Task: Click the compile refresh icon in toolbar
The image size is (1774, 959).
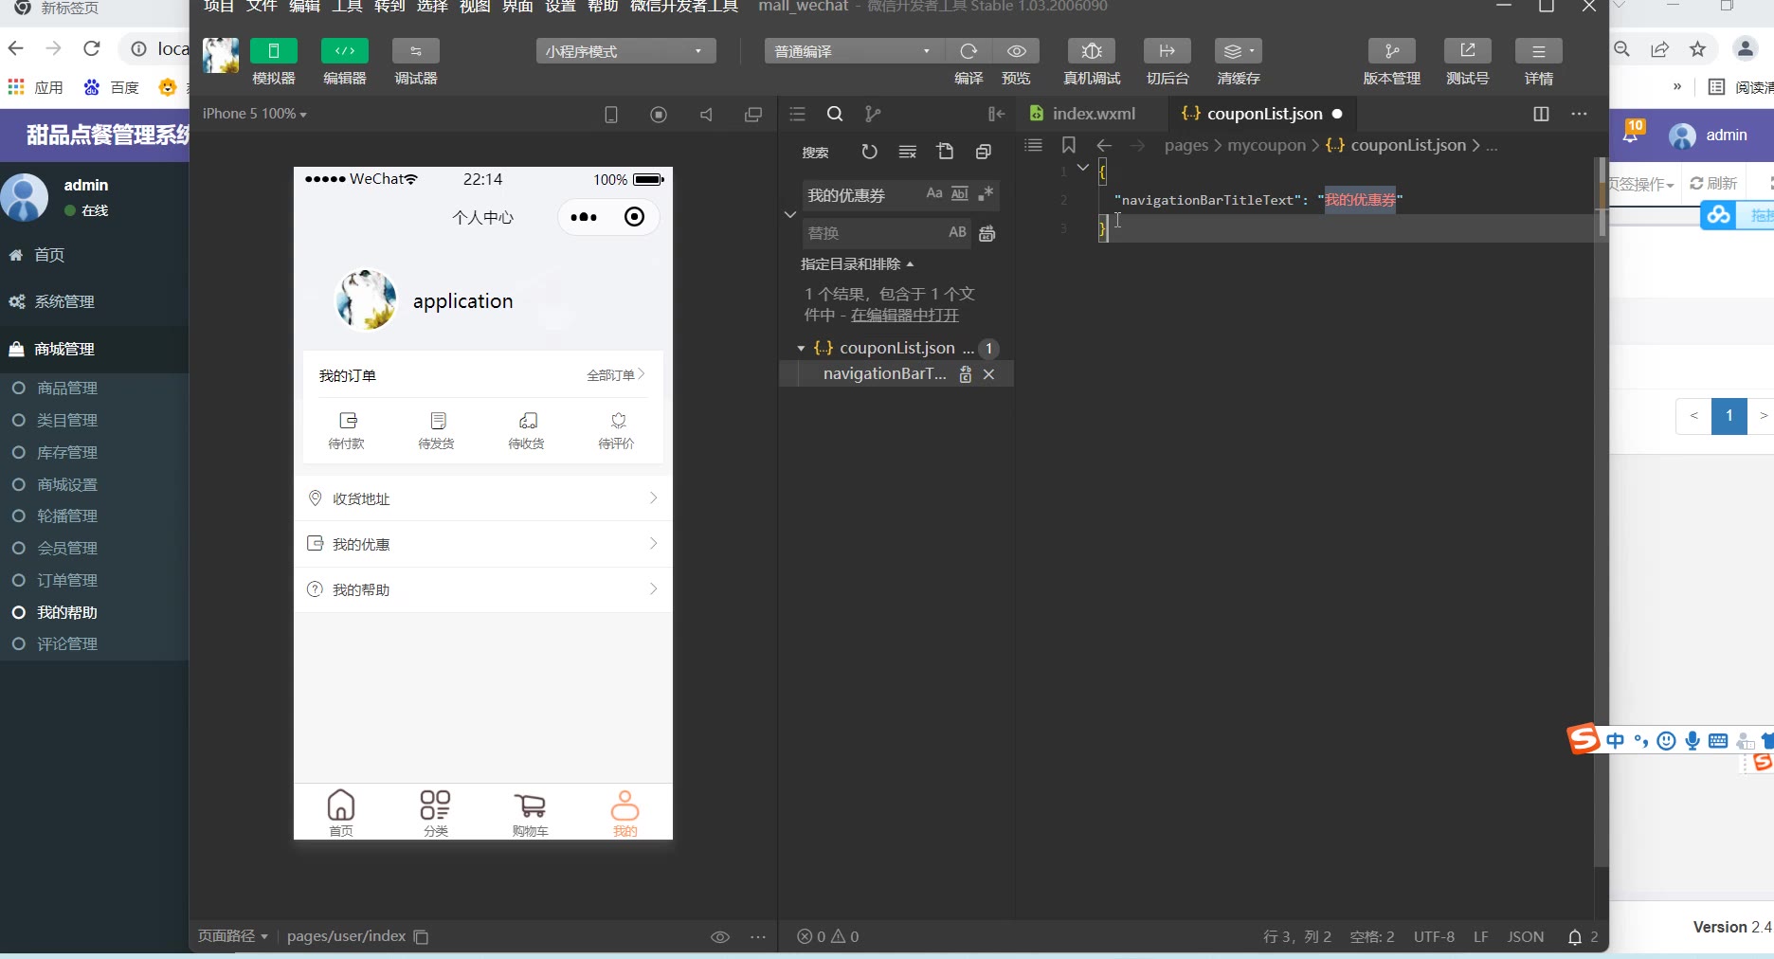Action: [x=968, y=51]
